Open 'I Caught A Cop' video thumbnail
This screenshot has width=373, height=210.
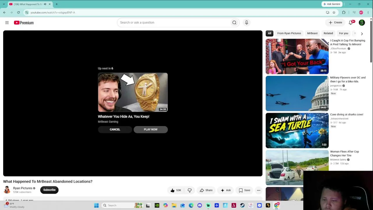[297, 57]
